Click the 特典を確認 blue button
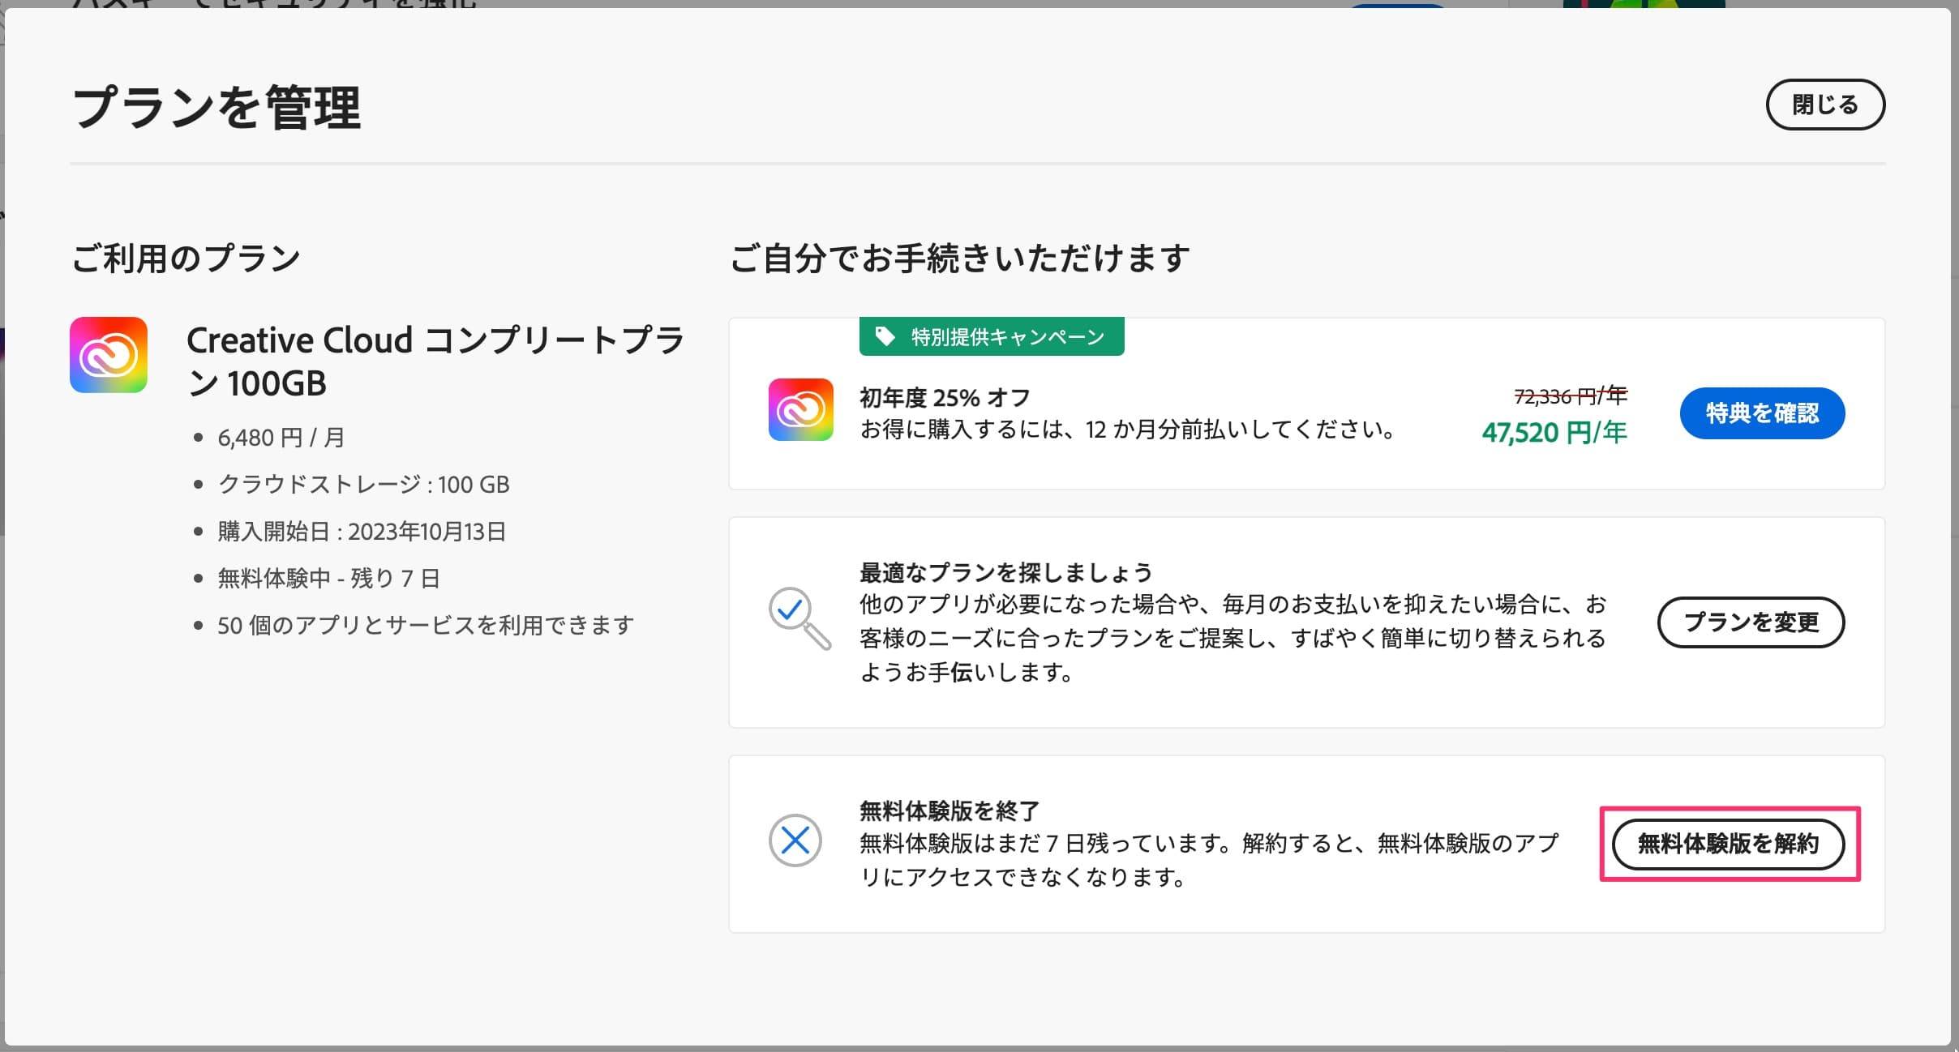 [1762, 413]
